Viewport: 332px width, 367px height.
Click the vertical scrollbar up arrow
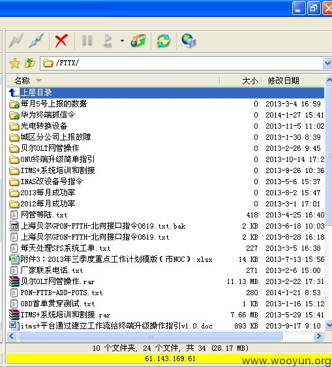[329, 80]
